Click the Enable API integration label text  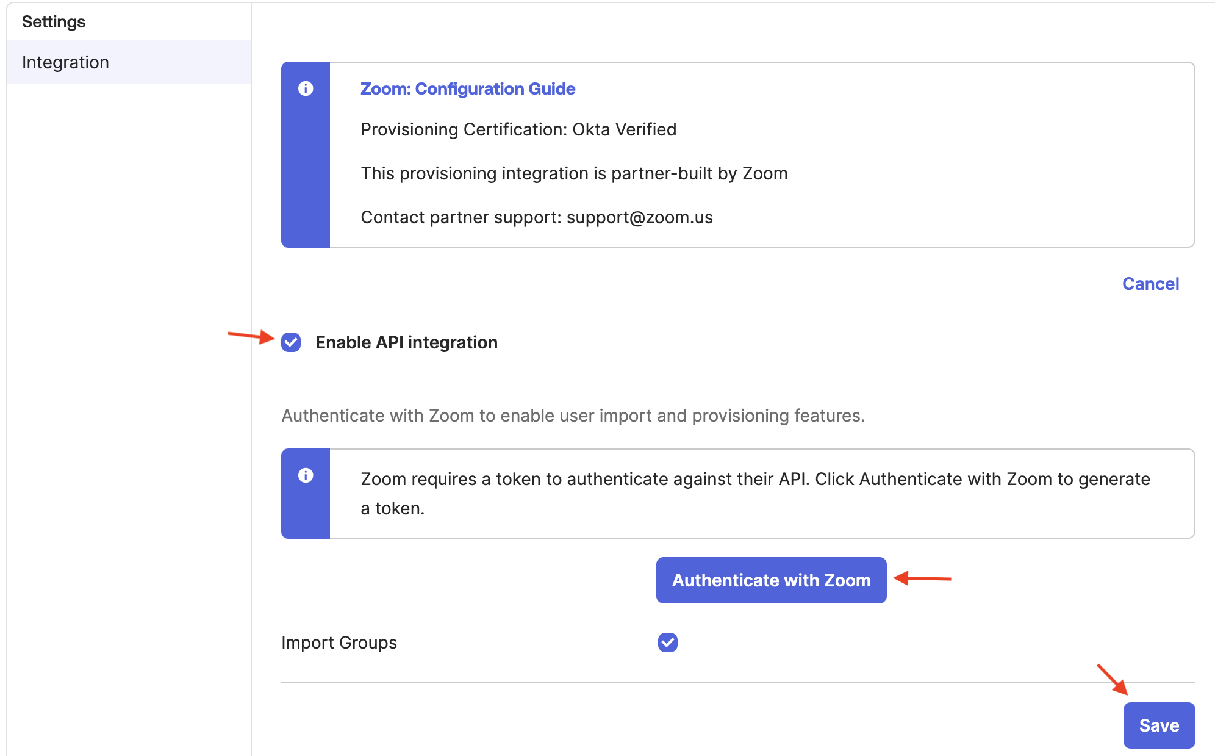click(406, 342)
